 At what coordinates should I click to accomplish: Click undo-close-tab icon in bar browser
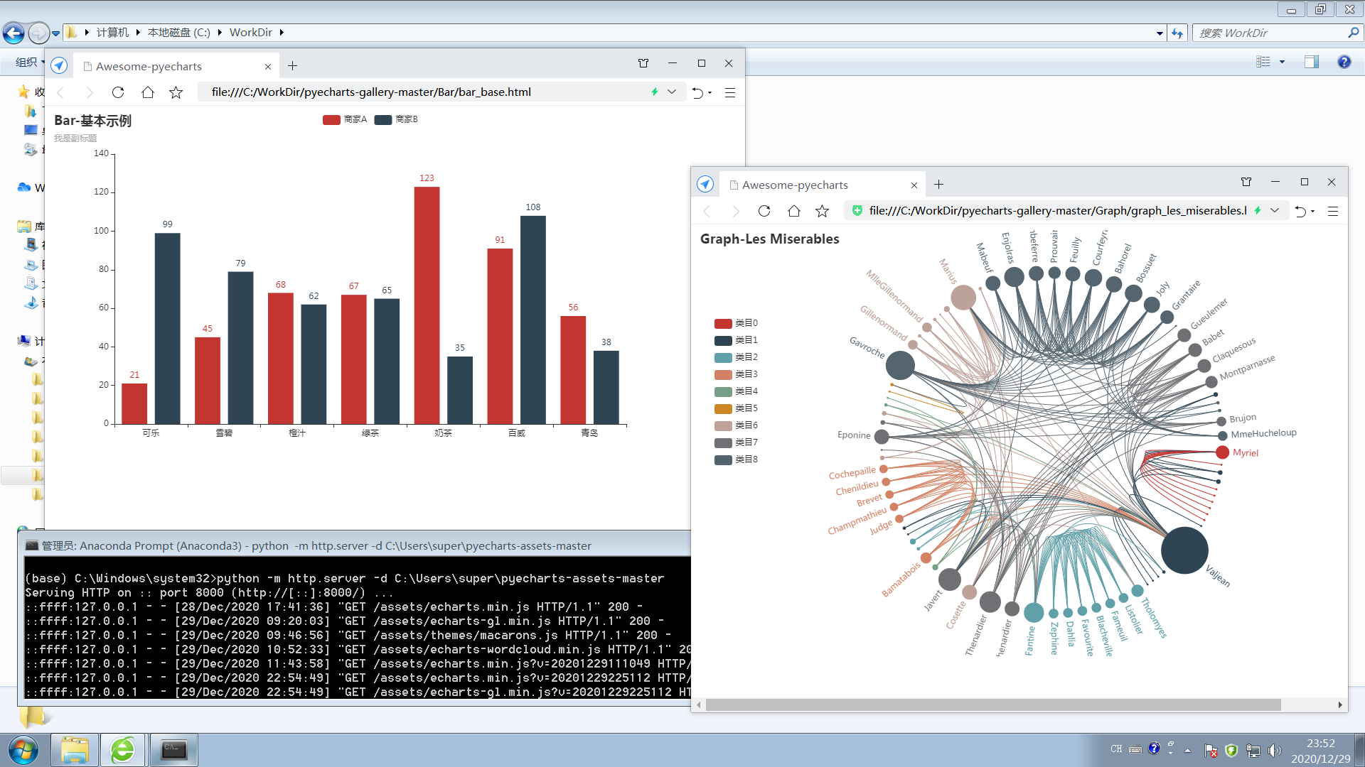click(697, 92)
